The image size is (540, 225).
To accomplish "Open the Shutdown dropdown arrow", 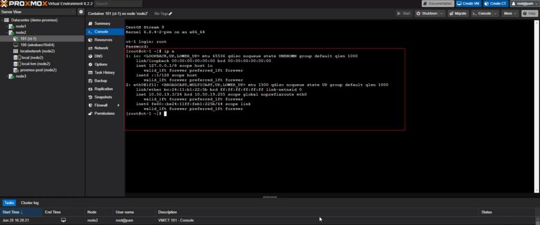I will 442,13.
